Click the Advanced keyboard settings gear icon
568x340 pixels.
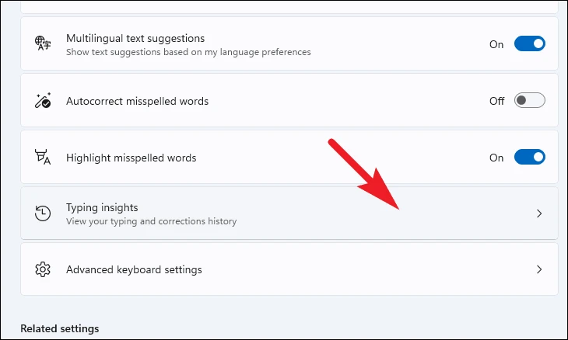tap(43, 269)
